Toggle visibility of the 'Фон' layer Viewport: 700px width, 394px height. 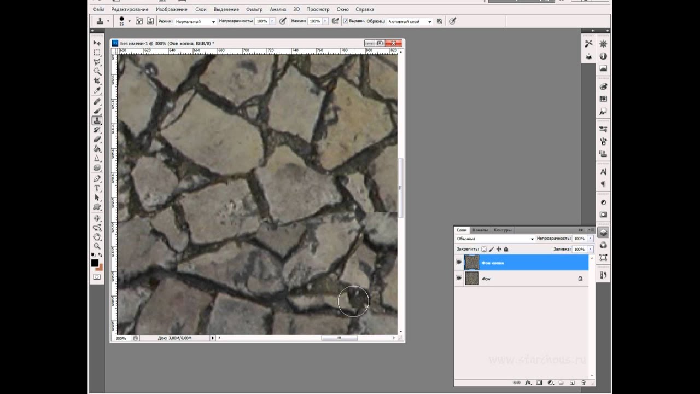tap(459, 279)
